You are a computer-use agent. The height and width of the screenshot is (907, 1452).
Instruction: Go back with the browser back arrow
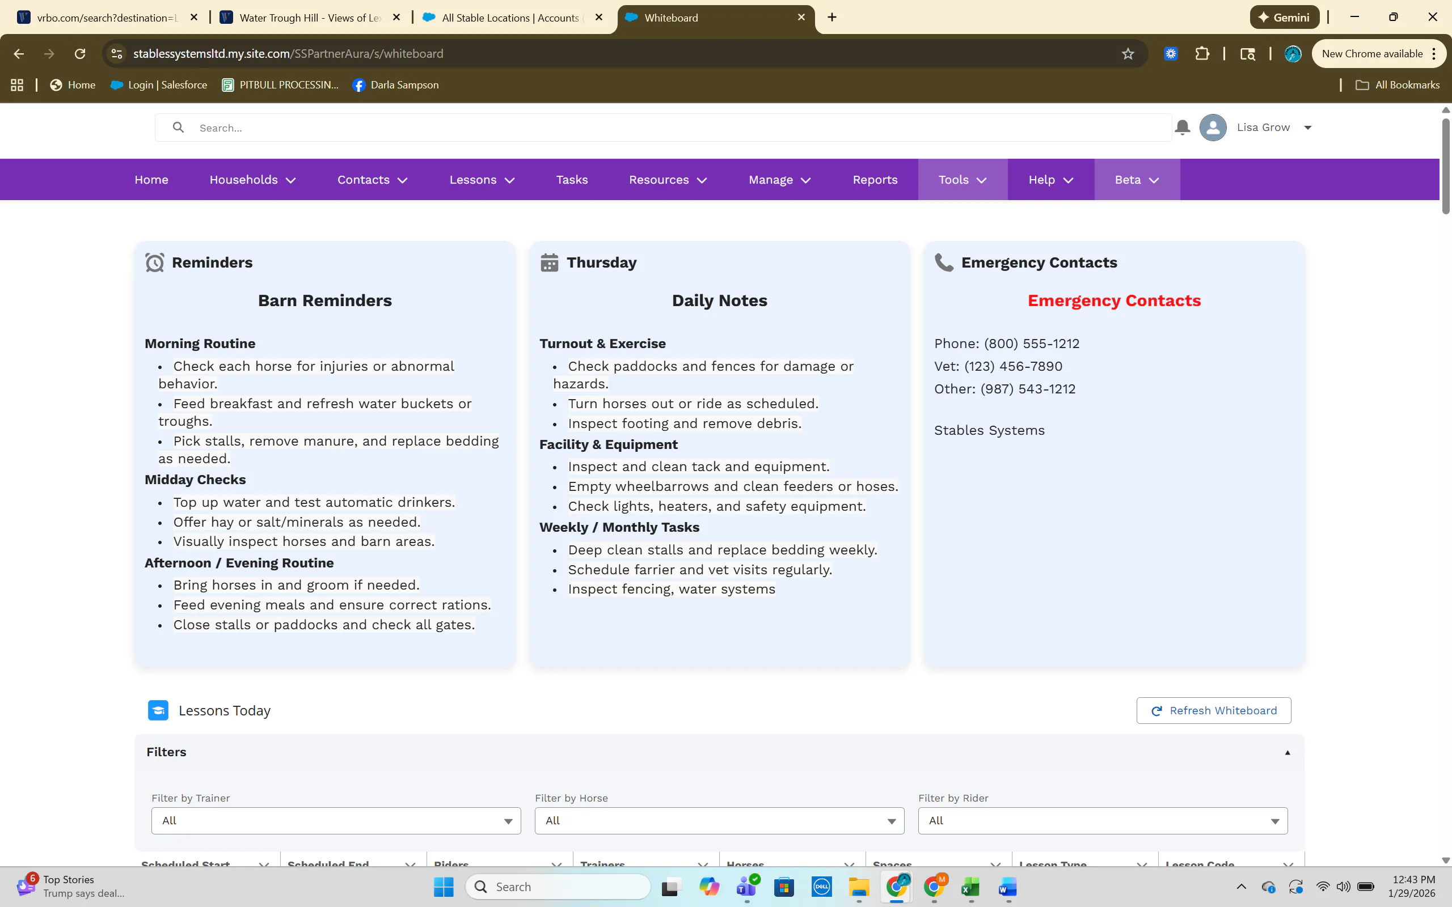coord(19,53)
